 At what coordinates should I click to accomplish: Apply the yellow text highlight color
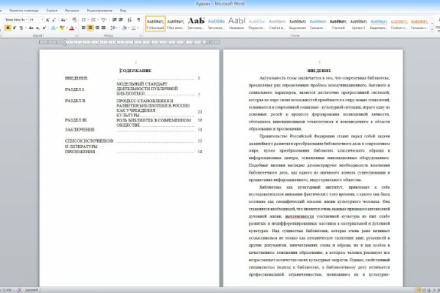point(62,27)
